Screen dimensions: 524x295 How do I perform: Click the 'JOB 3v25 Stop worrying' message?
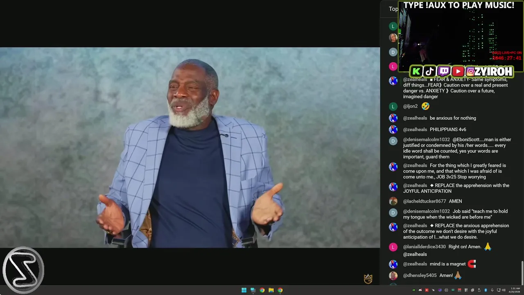[x=454, y=171]
